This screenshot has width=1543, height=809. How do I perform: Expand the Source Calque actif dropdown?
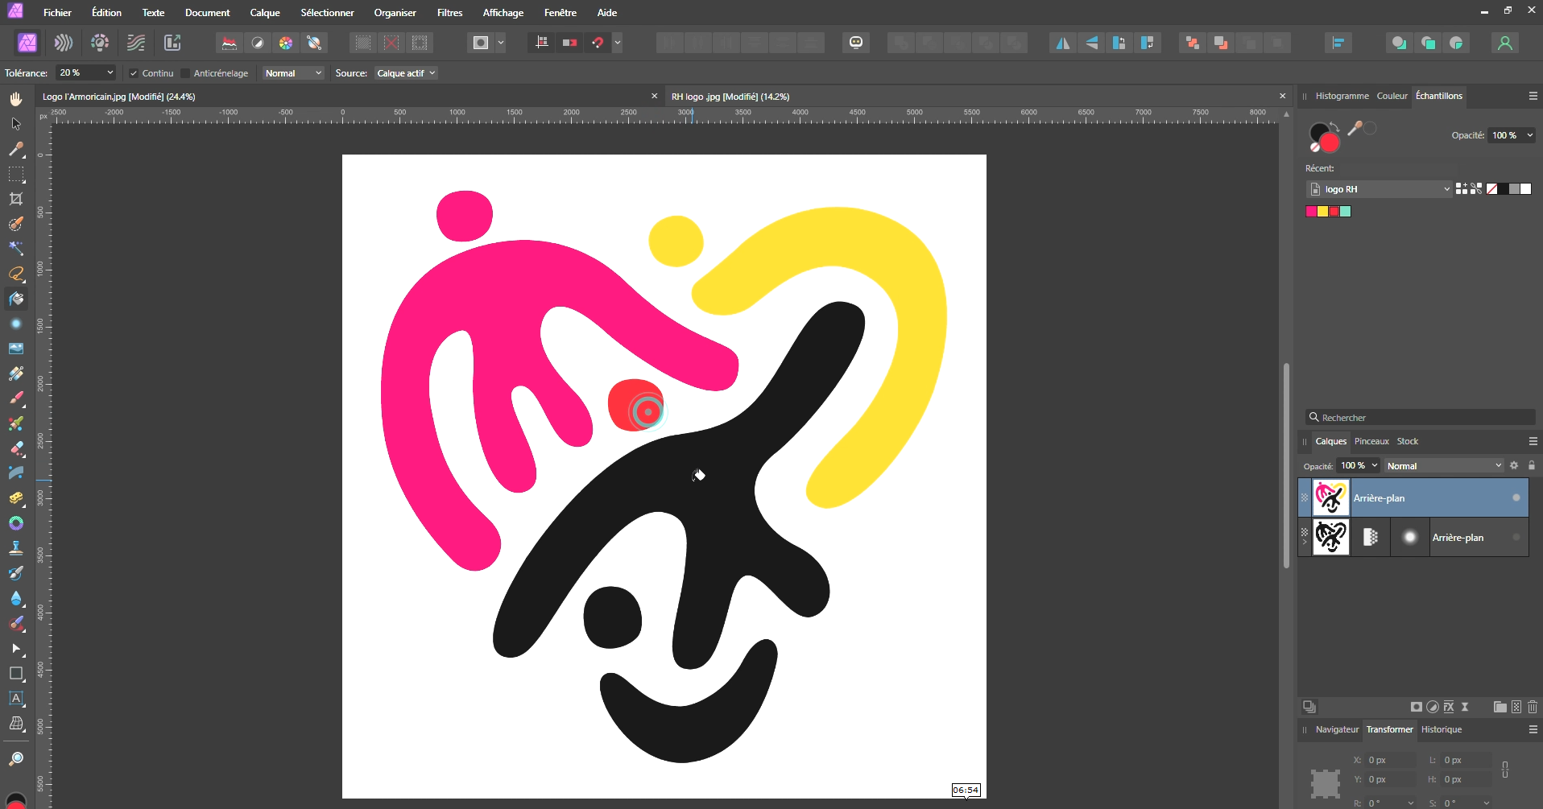pyautogui.click(x=406, y=73)
